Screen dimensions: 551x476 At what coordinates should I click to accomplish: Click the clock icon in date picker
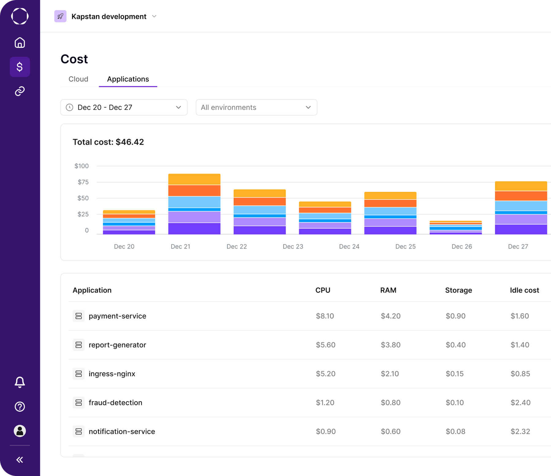[x=69, y=107]
